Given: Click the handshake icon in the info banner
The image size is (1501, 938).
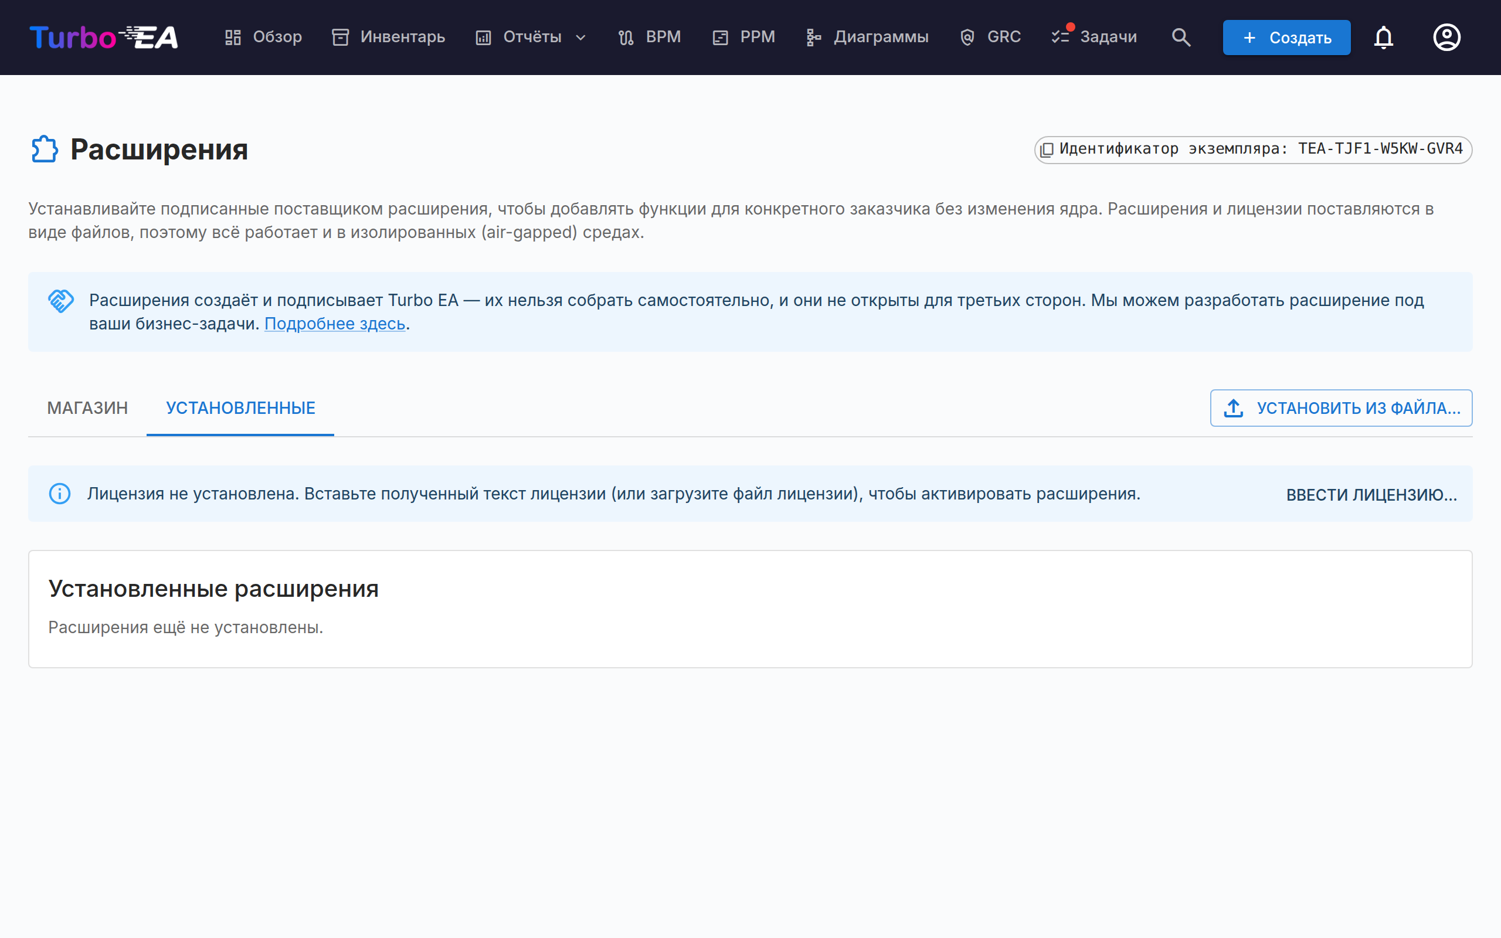Looking at the screenshot, I should [61, 301].
